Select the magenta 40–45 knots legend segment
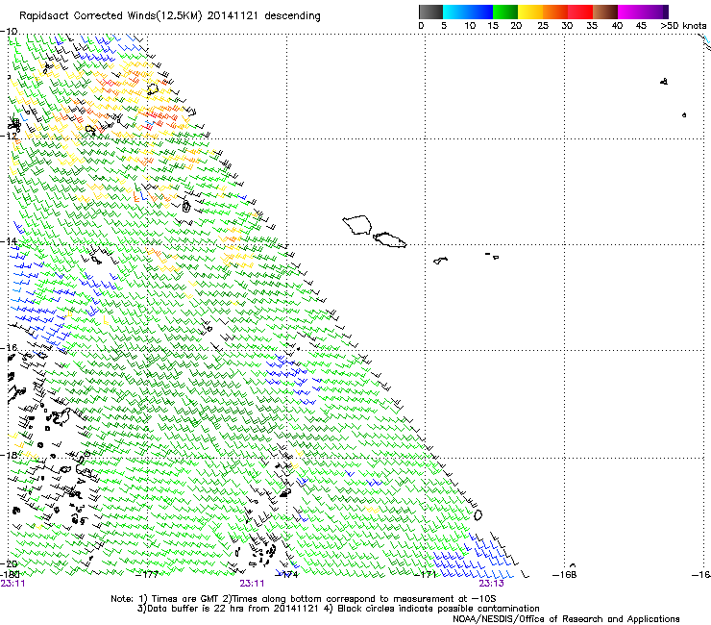Image resolution: width=711 pixels, height=625 pixels. (x=630, y=12)
